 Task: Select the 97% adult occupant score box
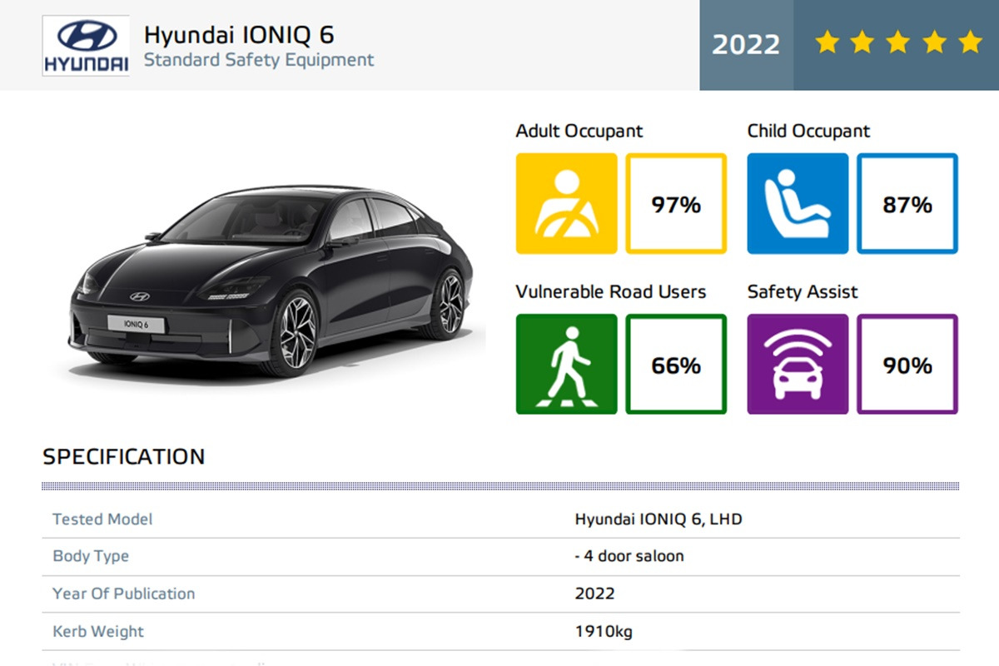click(676, 203)
